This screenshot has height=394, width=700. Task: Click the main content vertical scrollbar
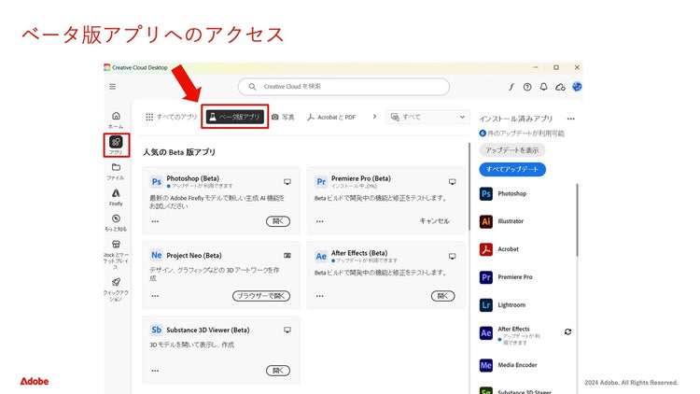point(469,187)
